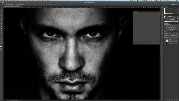The width and height of the screenshot is (179, 101).
Task: Select the Rectangular Marquee tool
Action: click(x=1, y=10)
